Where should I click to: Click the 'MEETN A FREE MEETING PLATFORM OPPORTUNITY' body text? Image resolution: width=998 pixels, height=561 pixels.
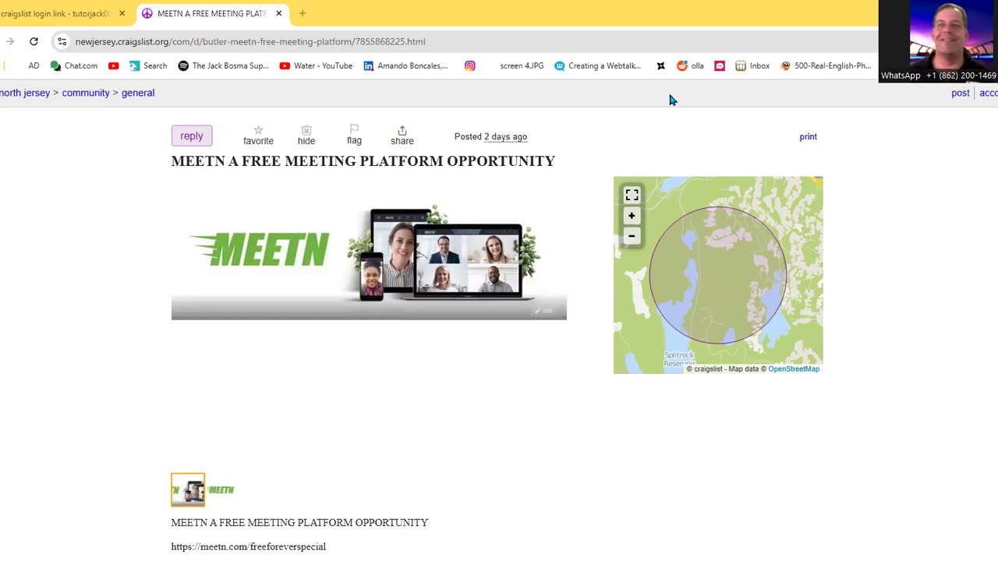coord(299,522)
